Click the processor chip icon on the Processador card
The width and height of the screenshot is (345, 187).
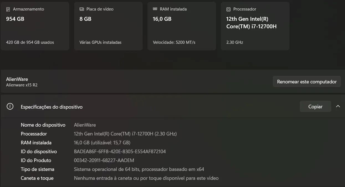click(228, 9)
